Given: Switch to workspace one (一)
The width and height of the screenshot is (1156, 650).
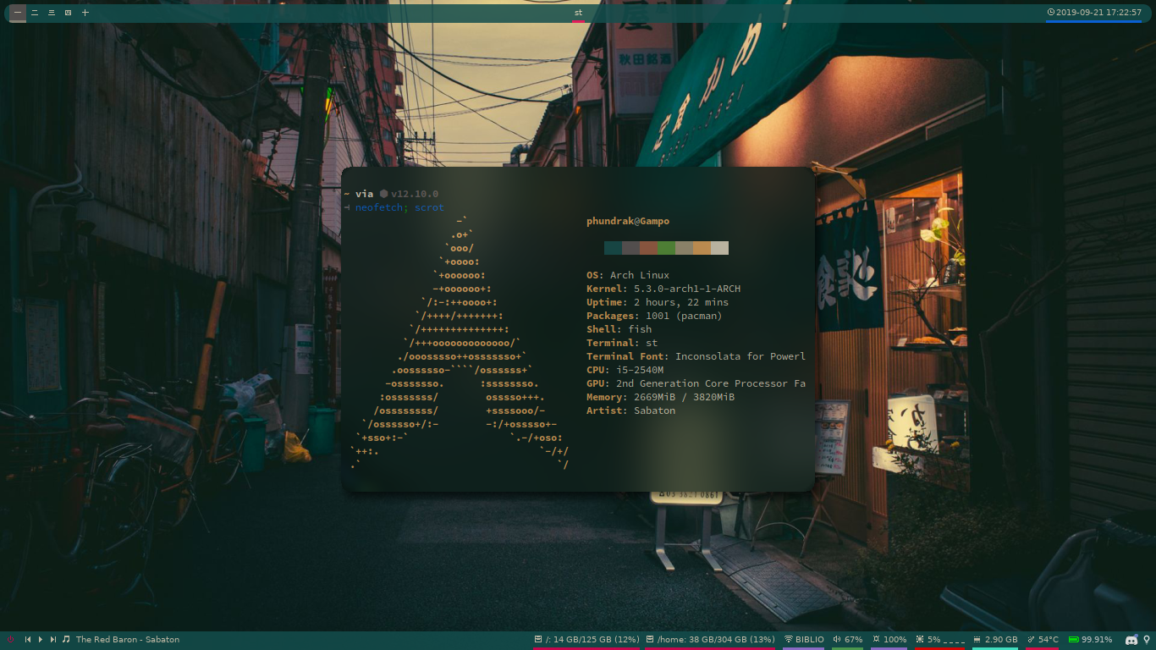Looking at the screenshot, I should [x=18, y=13].
